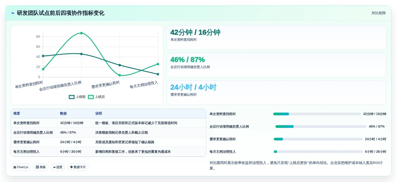Click the 每月文档治理投入 progress bar
The width and height of the screenshot is (397, 182).
pos(318,152)
